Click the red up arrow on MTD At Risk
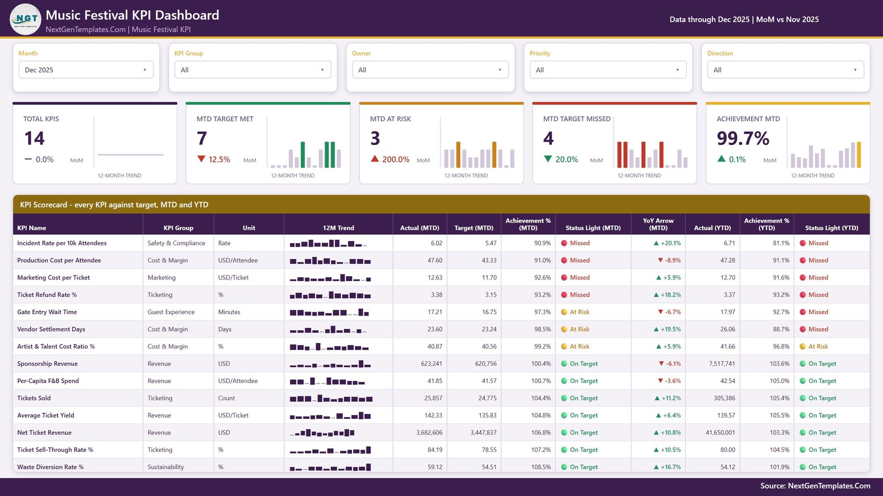This screenshot has width=883, height=496. coord(375,159)
